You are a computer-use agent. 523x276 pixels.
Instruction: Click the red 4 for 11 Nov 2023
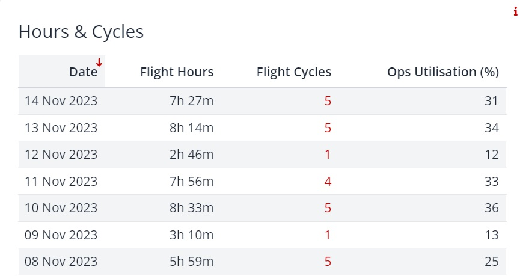click(328, 182)
